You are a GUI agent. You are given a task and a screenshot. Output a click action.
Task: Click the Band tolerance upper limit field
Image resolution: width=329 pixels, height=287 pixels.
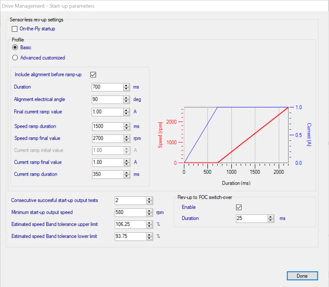pyautogui.click(x=131, y=225)
